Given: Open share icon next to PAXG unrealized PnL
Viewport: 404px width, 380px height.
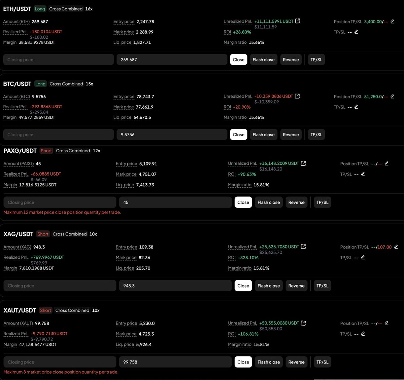Looking at the screenshot, I should (303, 163).
